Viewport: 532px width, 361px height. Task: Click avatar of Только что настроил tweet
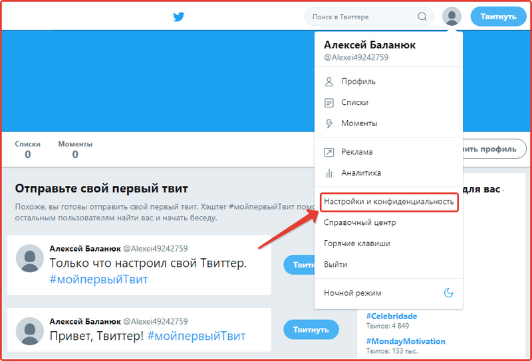30,258
